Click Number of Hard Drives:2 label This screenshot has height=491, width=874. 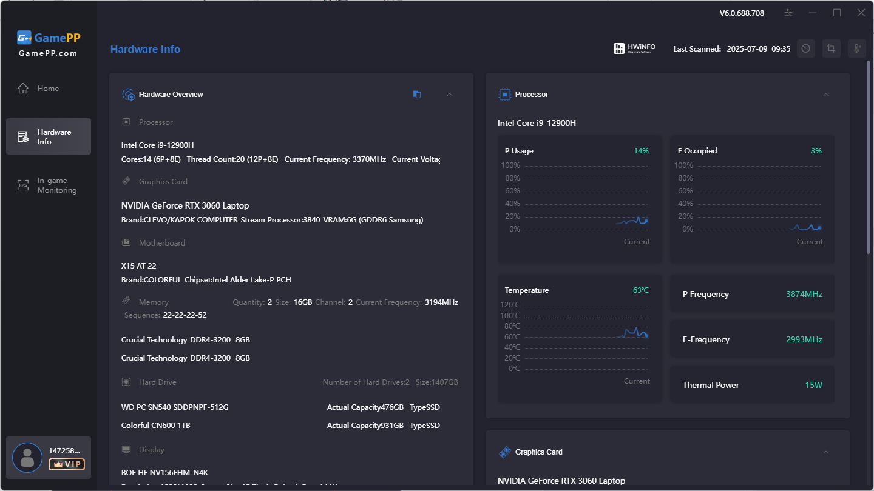point(366,382)
